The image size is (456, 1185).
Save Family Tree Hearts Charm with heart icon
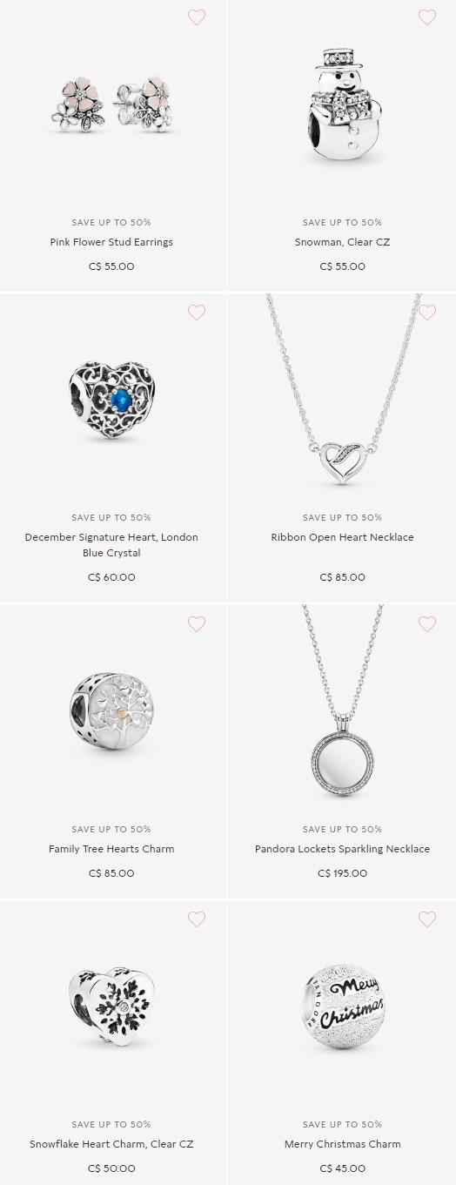tap(197, 624)
